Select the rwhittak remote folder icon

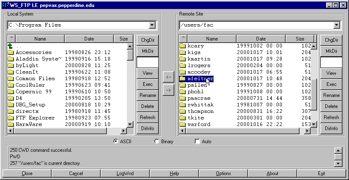[x=183, y=105]
